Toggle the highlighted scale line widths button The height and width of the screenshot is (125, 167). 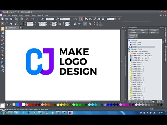pos(85,24)
